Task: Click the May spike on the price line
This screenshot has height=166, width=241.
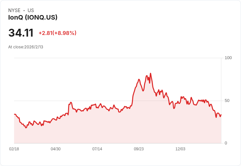Action: tap(71, 103)
